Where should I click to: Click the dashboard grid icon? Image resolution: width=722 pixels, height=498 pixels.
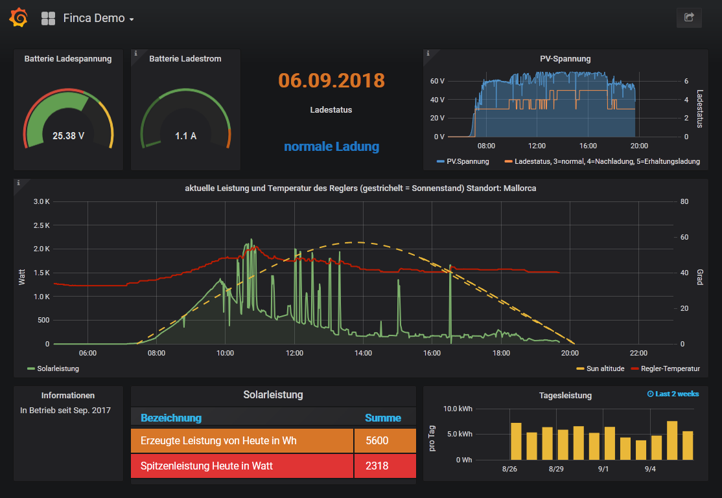tap(48, 18)
